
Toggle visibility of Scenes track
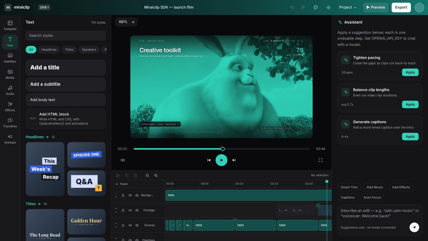pyautogui.click(x=137, y=225)
